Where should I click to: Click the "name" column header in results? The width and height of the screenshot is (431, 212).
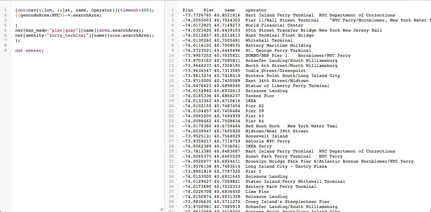(230, 10)
